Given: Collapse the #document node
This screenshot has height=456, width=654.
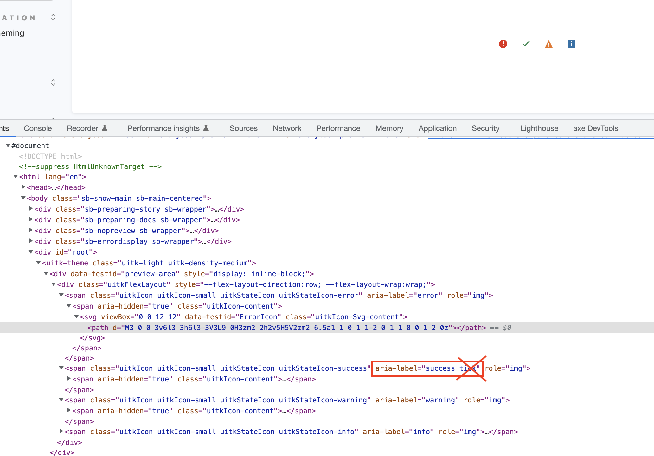Looking at the screenshot, I should [x=8, y=145].
